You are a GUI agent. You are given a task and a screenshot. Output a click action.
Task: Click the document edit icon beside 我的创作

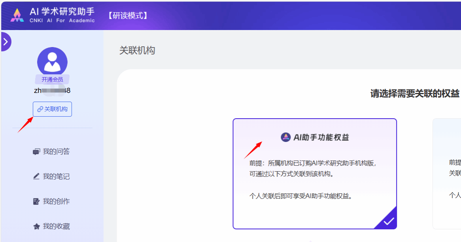36,201
